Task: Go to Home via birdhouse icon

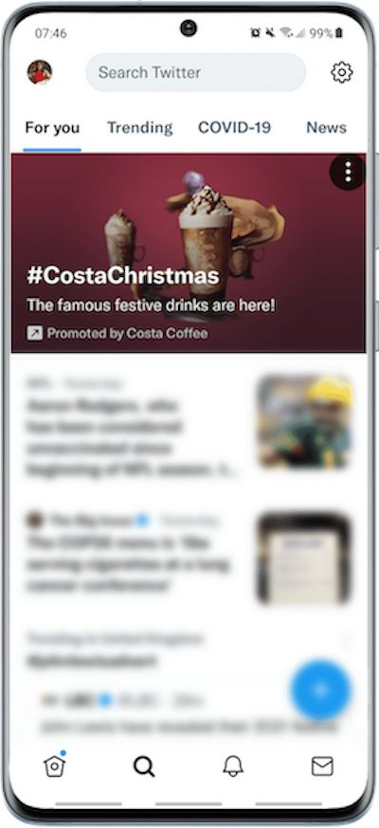Action: coord(54,765)
